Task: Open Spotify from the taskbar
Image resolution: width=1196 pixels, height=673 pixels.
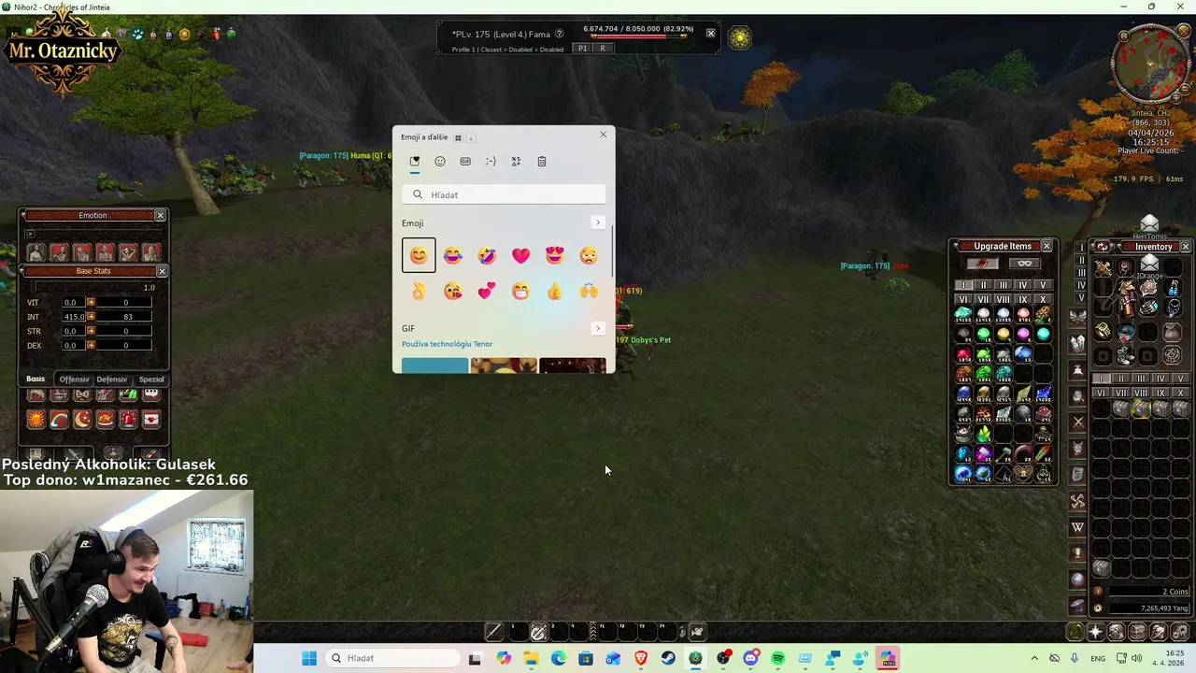Action: [x=777, y=658]
